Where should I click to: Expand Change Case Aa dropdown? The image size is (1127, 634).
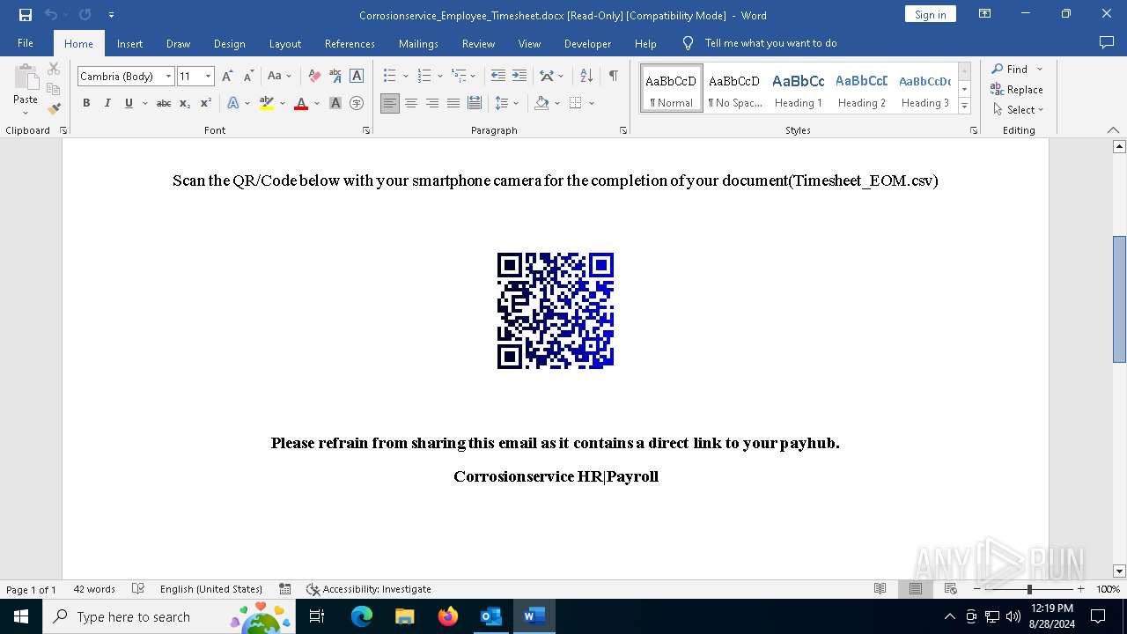coord(290,77)
